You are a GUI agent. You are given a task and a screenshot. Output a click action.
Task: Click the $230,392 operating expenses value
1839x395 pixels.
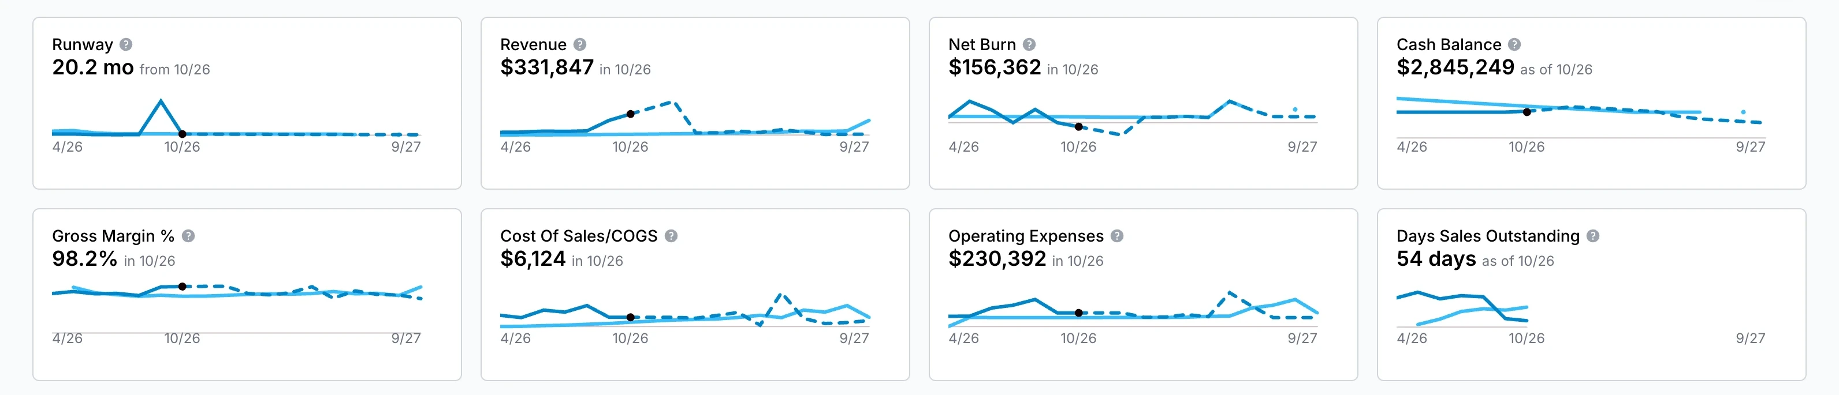pyautogui.click(x=996, y=259)
